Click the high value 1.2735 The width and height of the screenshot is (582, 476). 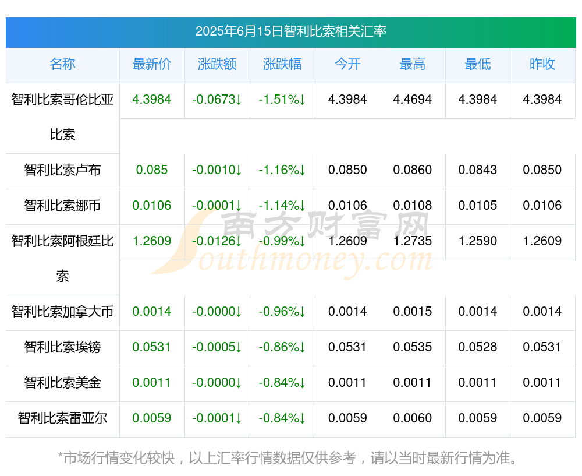(413, 241)
